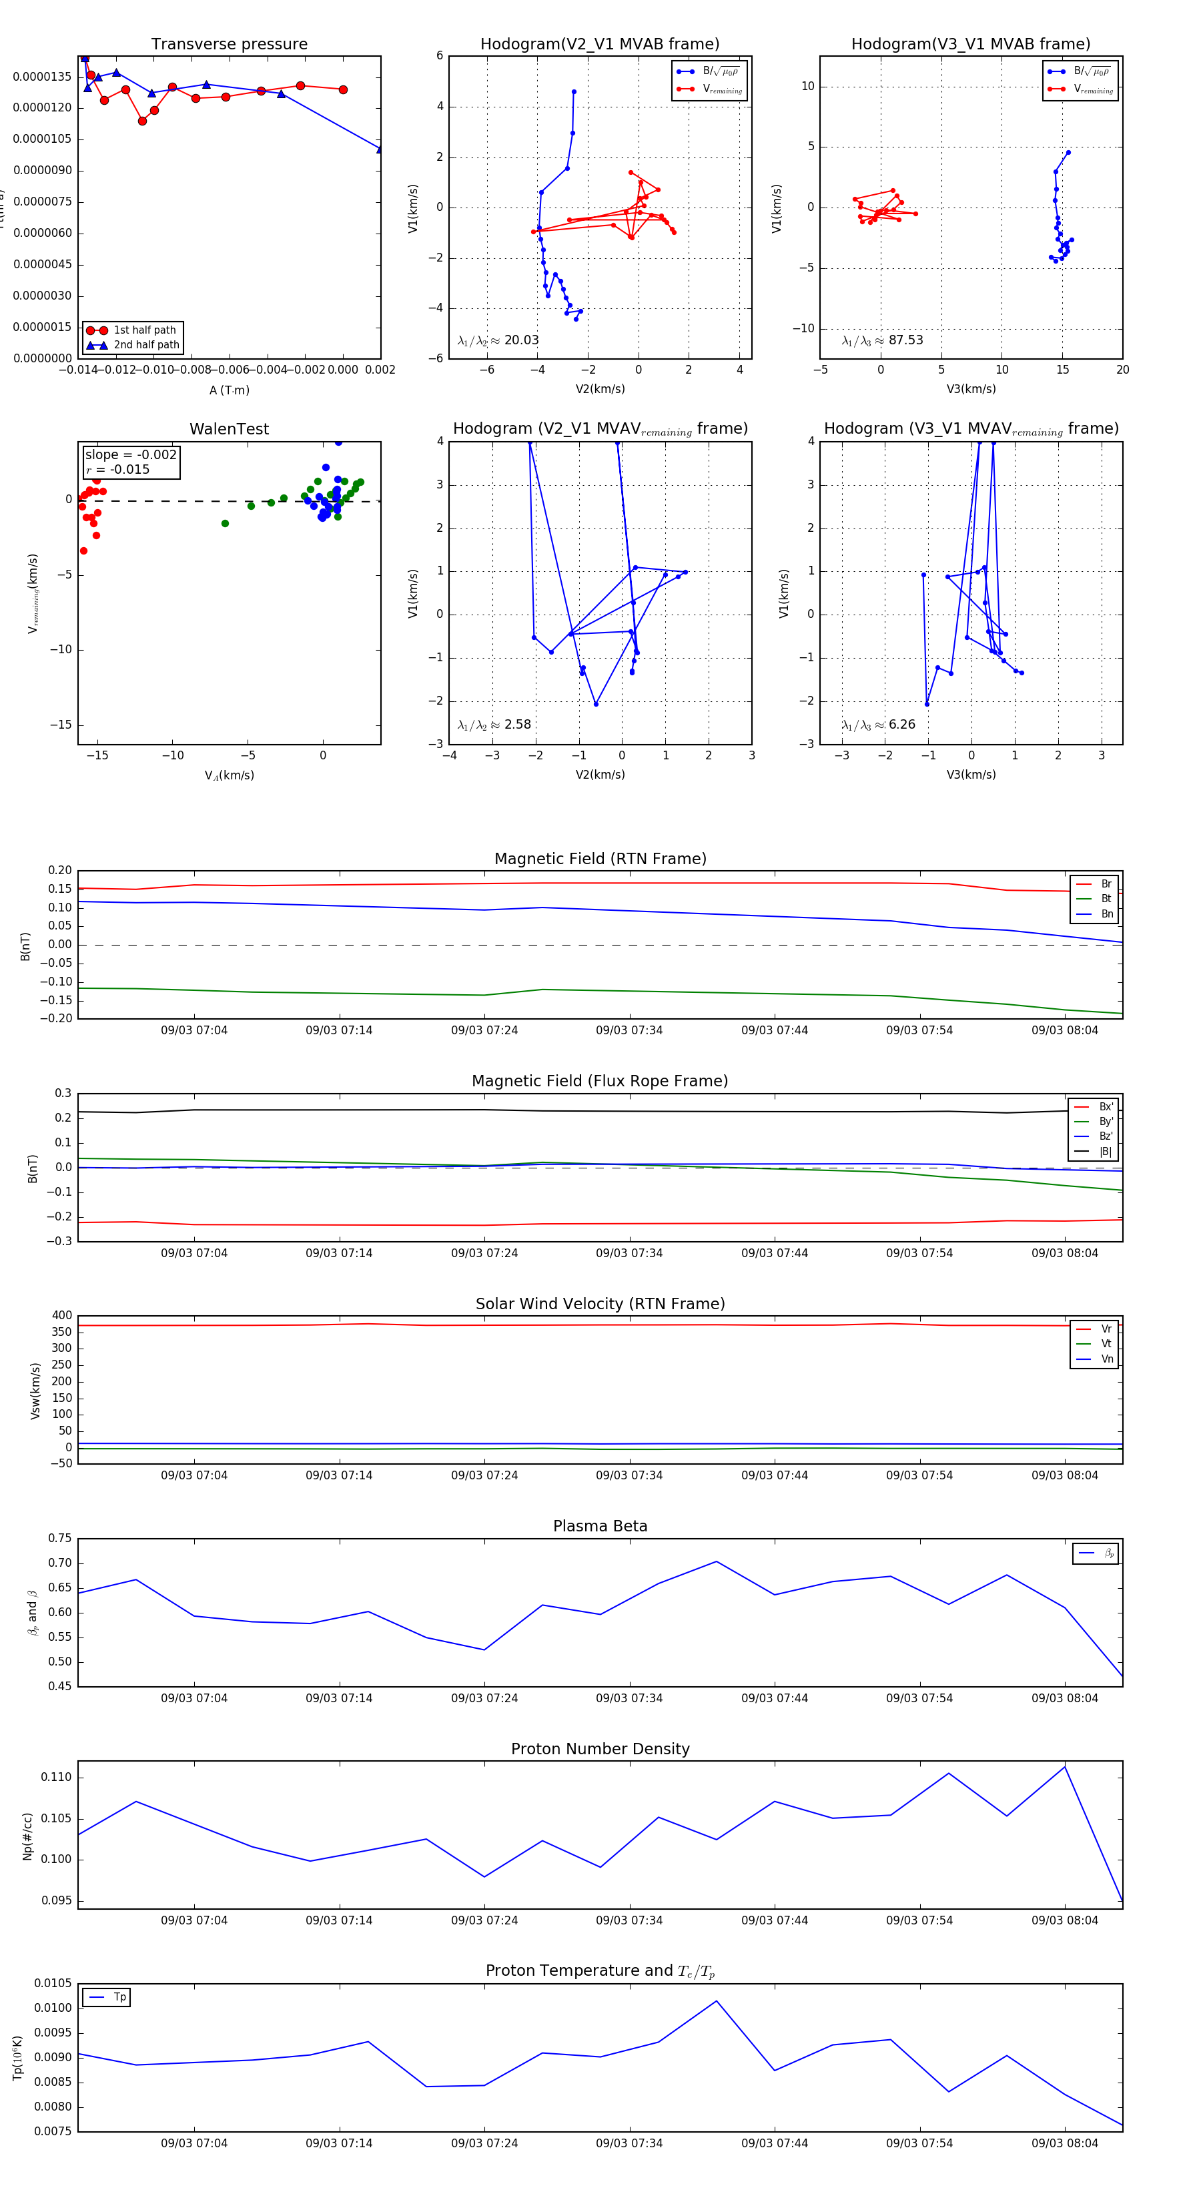The height and width of the screenshot is (2202, 1201).
Task: Click the 'Br' legend entry
Action: [1095, 884]
